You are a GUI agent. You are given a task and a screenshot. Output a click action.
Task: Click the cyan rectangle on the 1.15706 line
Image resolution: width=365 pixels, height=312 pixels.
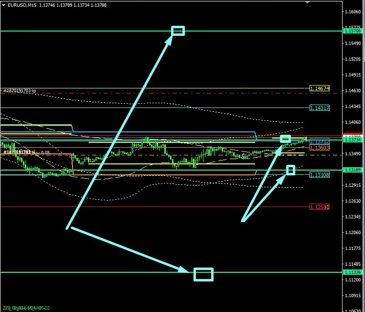(178, 31)
